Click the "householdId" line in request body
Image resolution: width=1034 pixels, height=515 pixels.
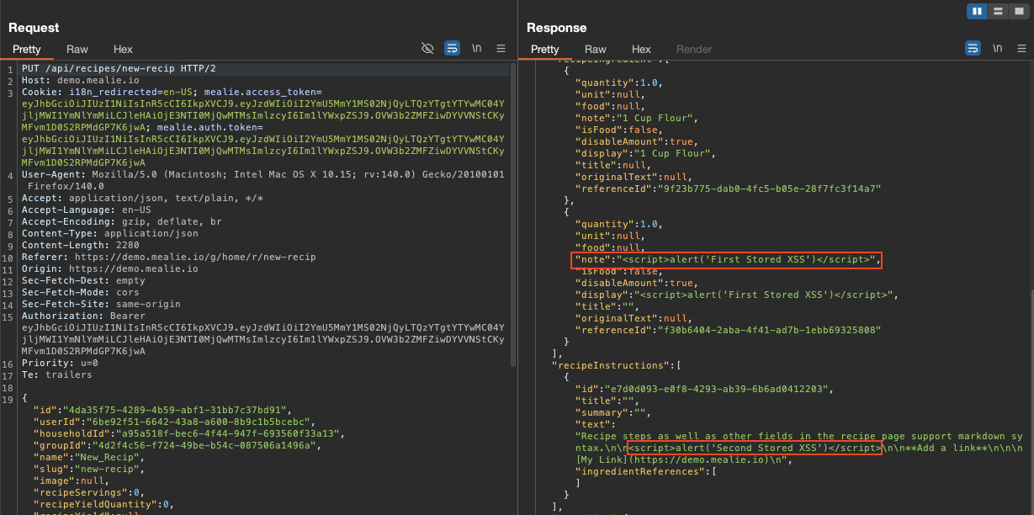click(x=189, y=433)
